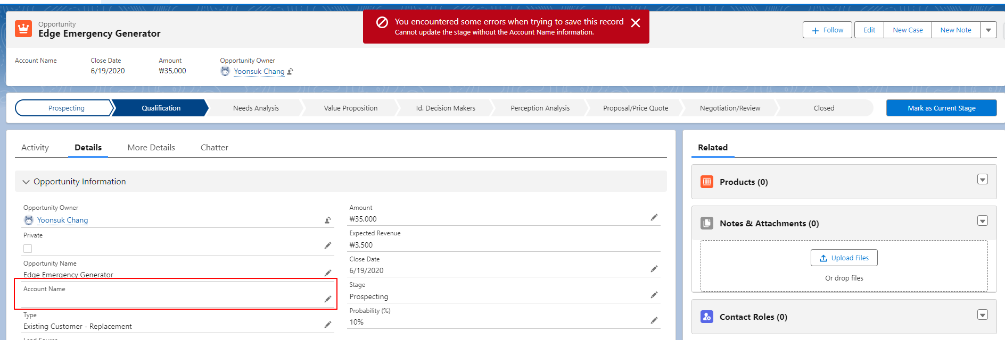Click owner avatar icon in the header
The height and width of the screenshot is (340, 1005).
[225, 71]
